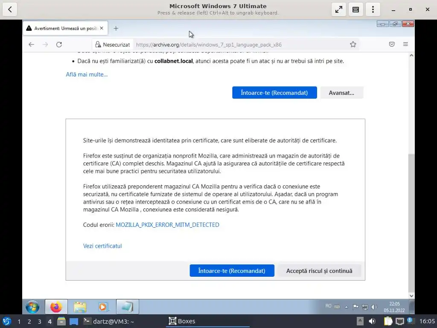Open the Boxes keyboard shortcuts icon
The image size is (437, 328).
[x=355, y=9]
